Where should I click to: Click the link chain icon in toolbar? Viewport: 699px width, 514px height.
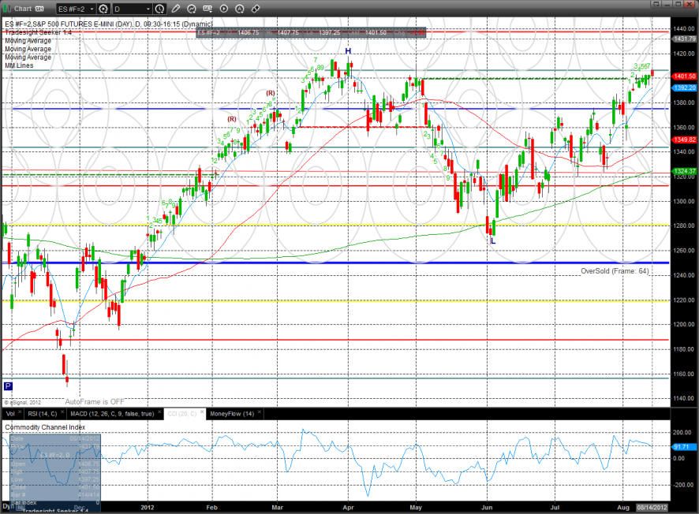[x=256, y=9]
